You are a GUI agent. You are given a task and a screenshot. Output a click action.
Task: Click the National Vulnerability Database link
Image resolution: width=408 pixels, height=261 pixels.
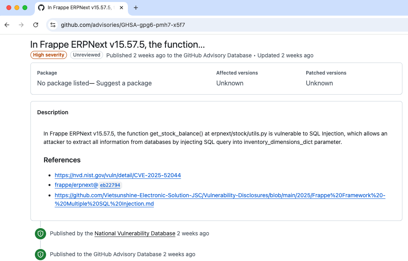(x=135, y=233)
